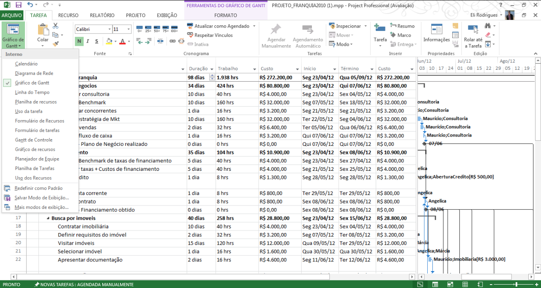This screenshot has width=541, height=288.
Task: Switch to the RELATÓRIO ribbon tab
Action: tap(102, 15)
